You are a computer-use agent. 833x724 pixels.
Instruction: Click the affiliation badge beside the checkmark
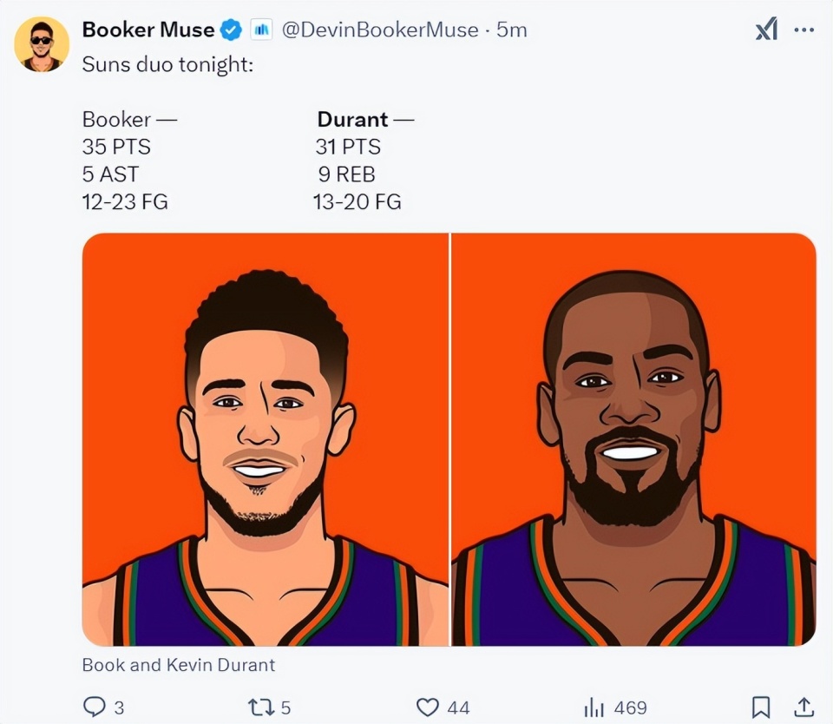pyautogui.click(x=261, y=30)
